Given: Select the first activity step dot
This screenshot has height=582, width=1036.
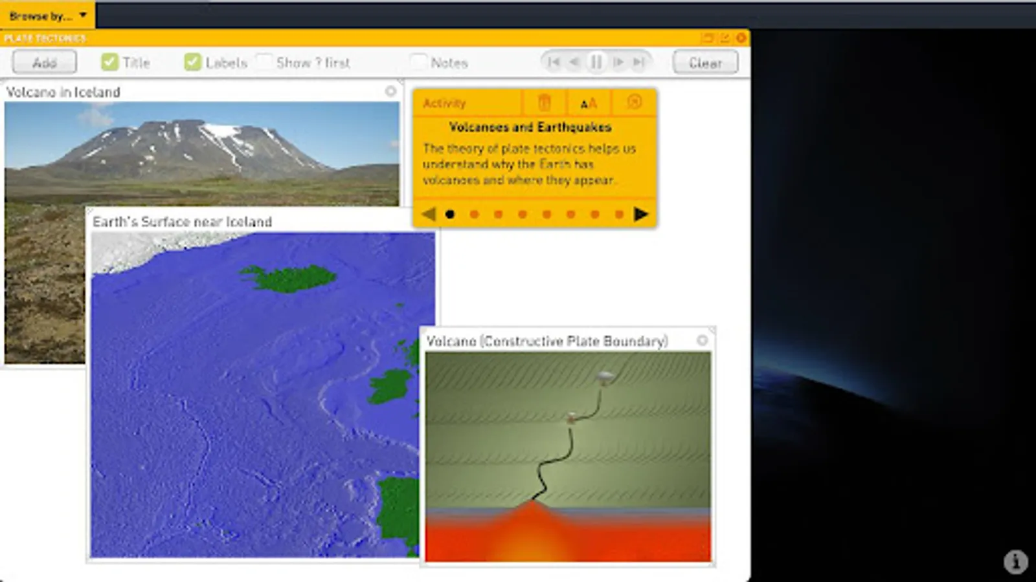Looking at the screenshot, I should (x=450, y=215).
